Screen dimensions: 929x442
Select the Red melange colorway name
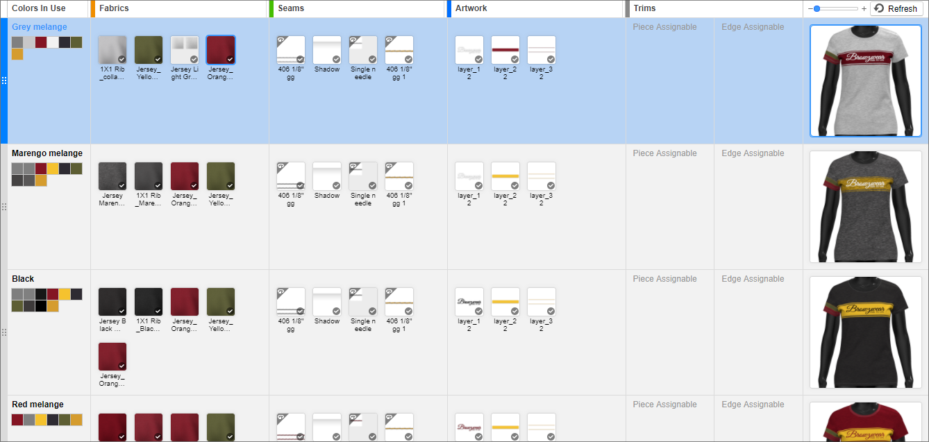[37, 405]
